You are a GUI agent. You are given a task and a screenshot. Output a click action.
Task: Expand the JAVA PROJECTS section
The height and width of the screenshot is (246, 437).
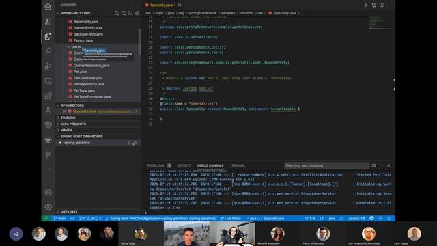coord(71,124)
